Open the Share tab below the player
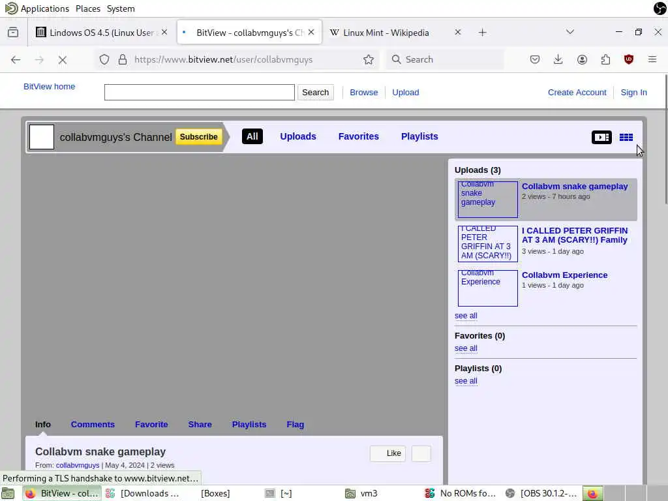668x501 pixels. pos(200,424)
